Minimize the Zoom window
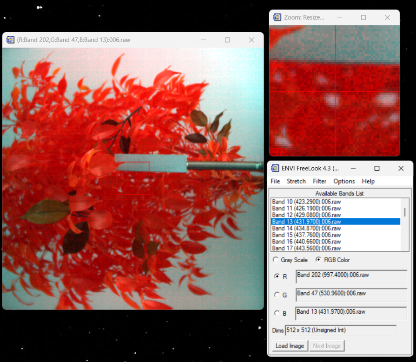The width and height of the screenshot is (416, 362). tap(339, 17)
